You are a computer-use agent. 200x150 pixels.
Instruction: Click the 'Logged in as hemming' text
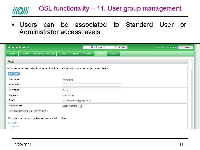coord(167,47)
